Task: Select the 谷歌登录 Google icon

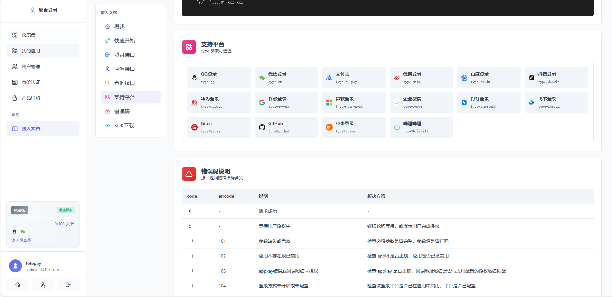Action: (x=262, y=102)
